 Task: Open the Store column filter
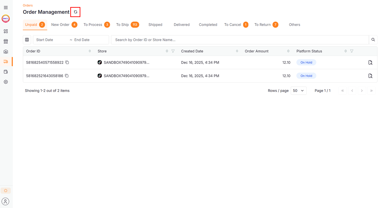173,51
